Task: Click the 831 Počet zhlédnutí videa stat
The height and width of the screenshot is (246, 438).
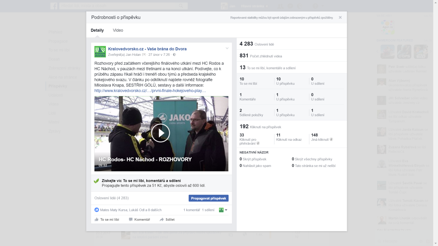Action: click(x=261, y=56)
